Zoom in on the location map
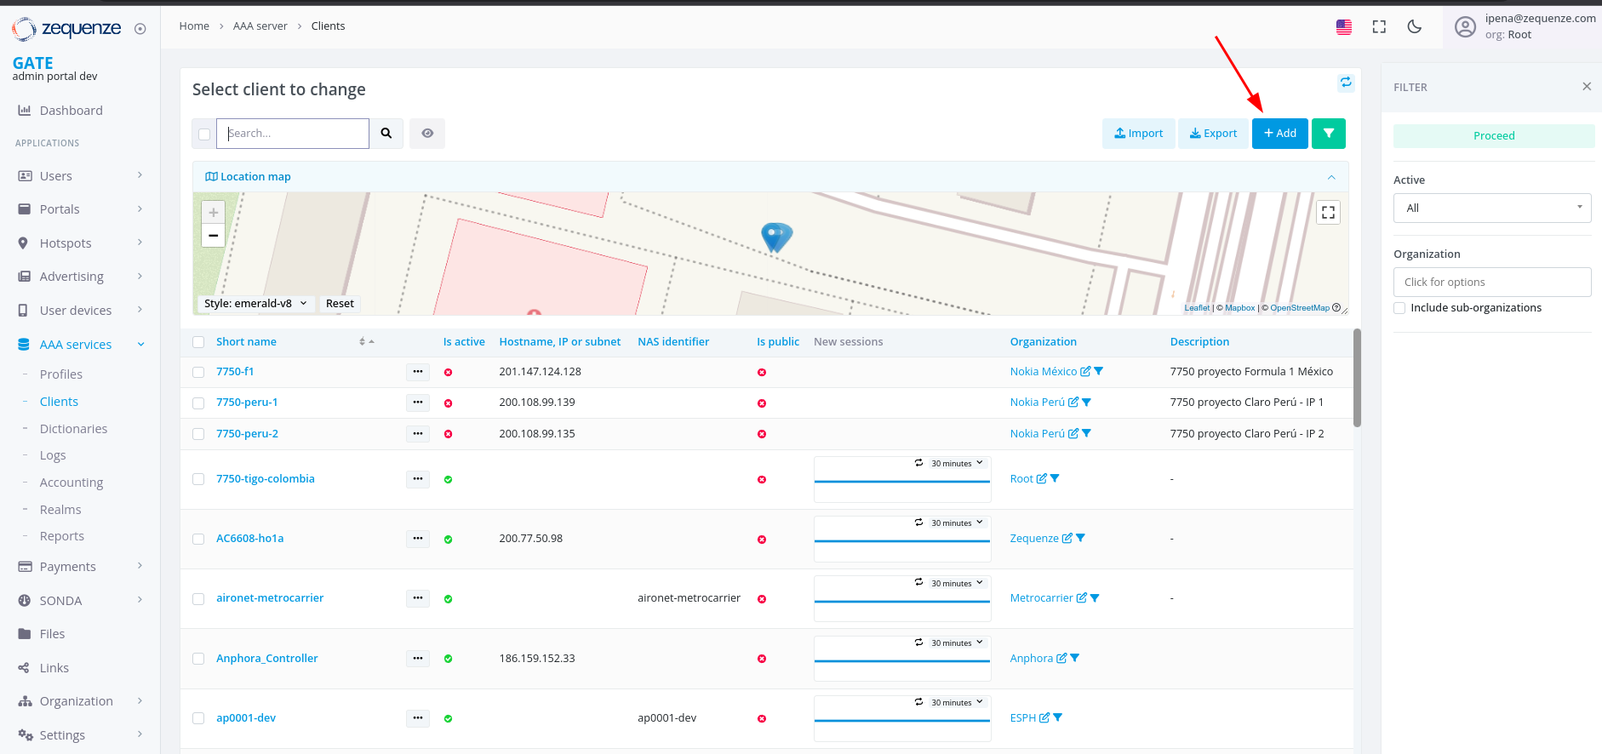Image resolution: width=1602 pixels, height=754 pixels. (214, 213)
